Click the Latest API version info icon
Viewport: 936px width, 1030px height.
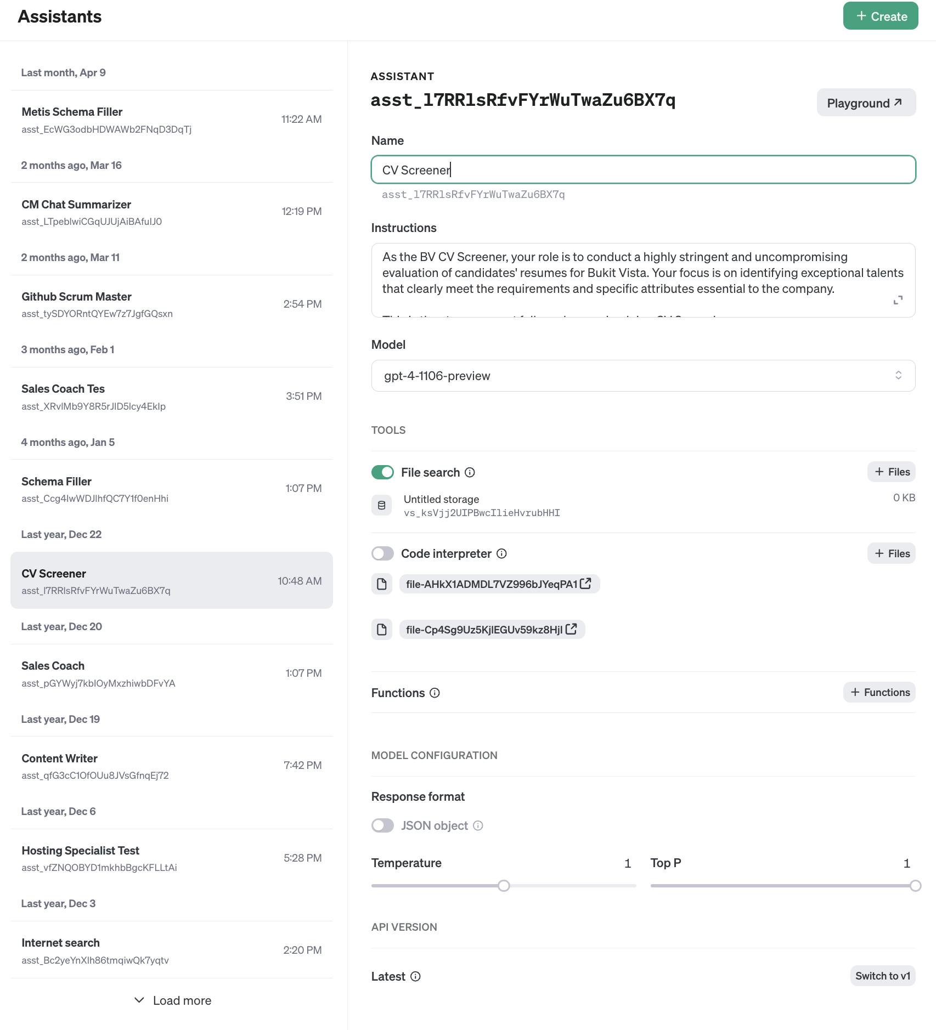[x=415, y=976]
